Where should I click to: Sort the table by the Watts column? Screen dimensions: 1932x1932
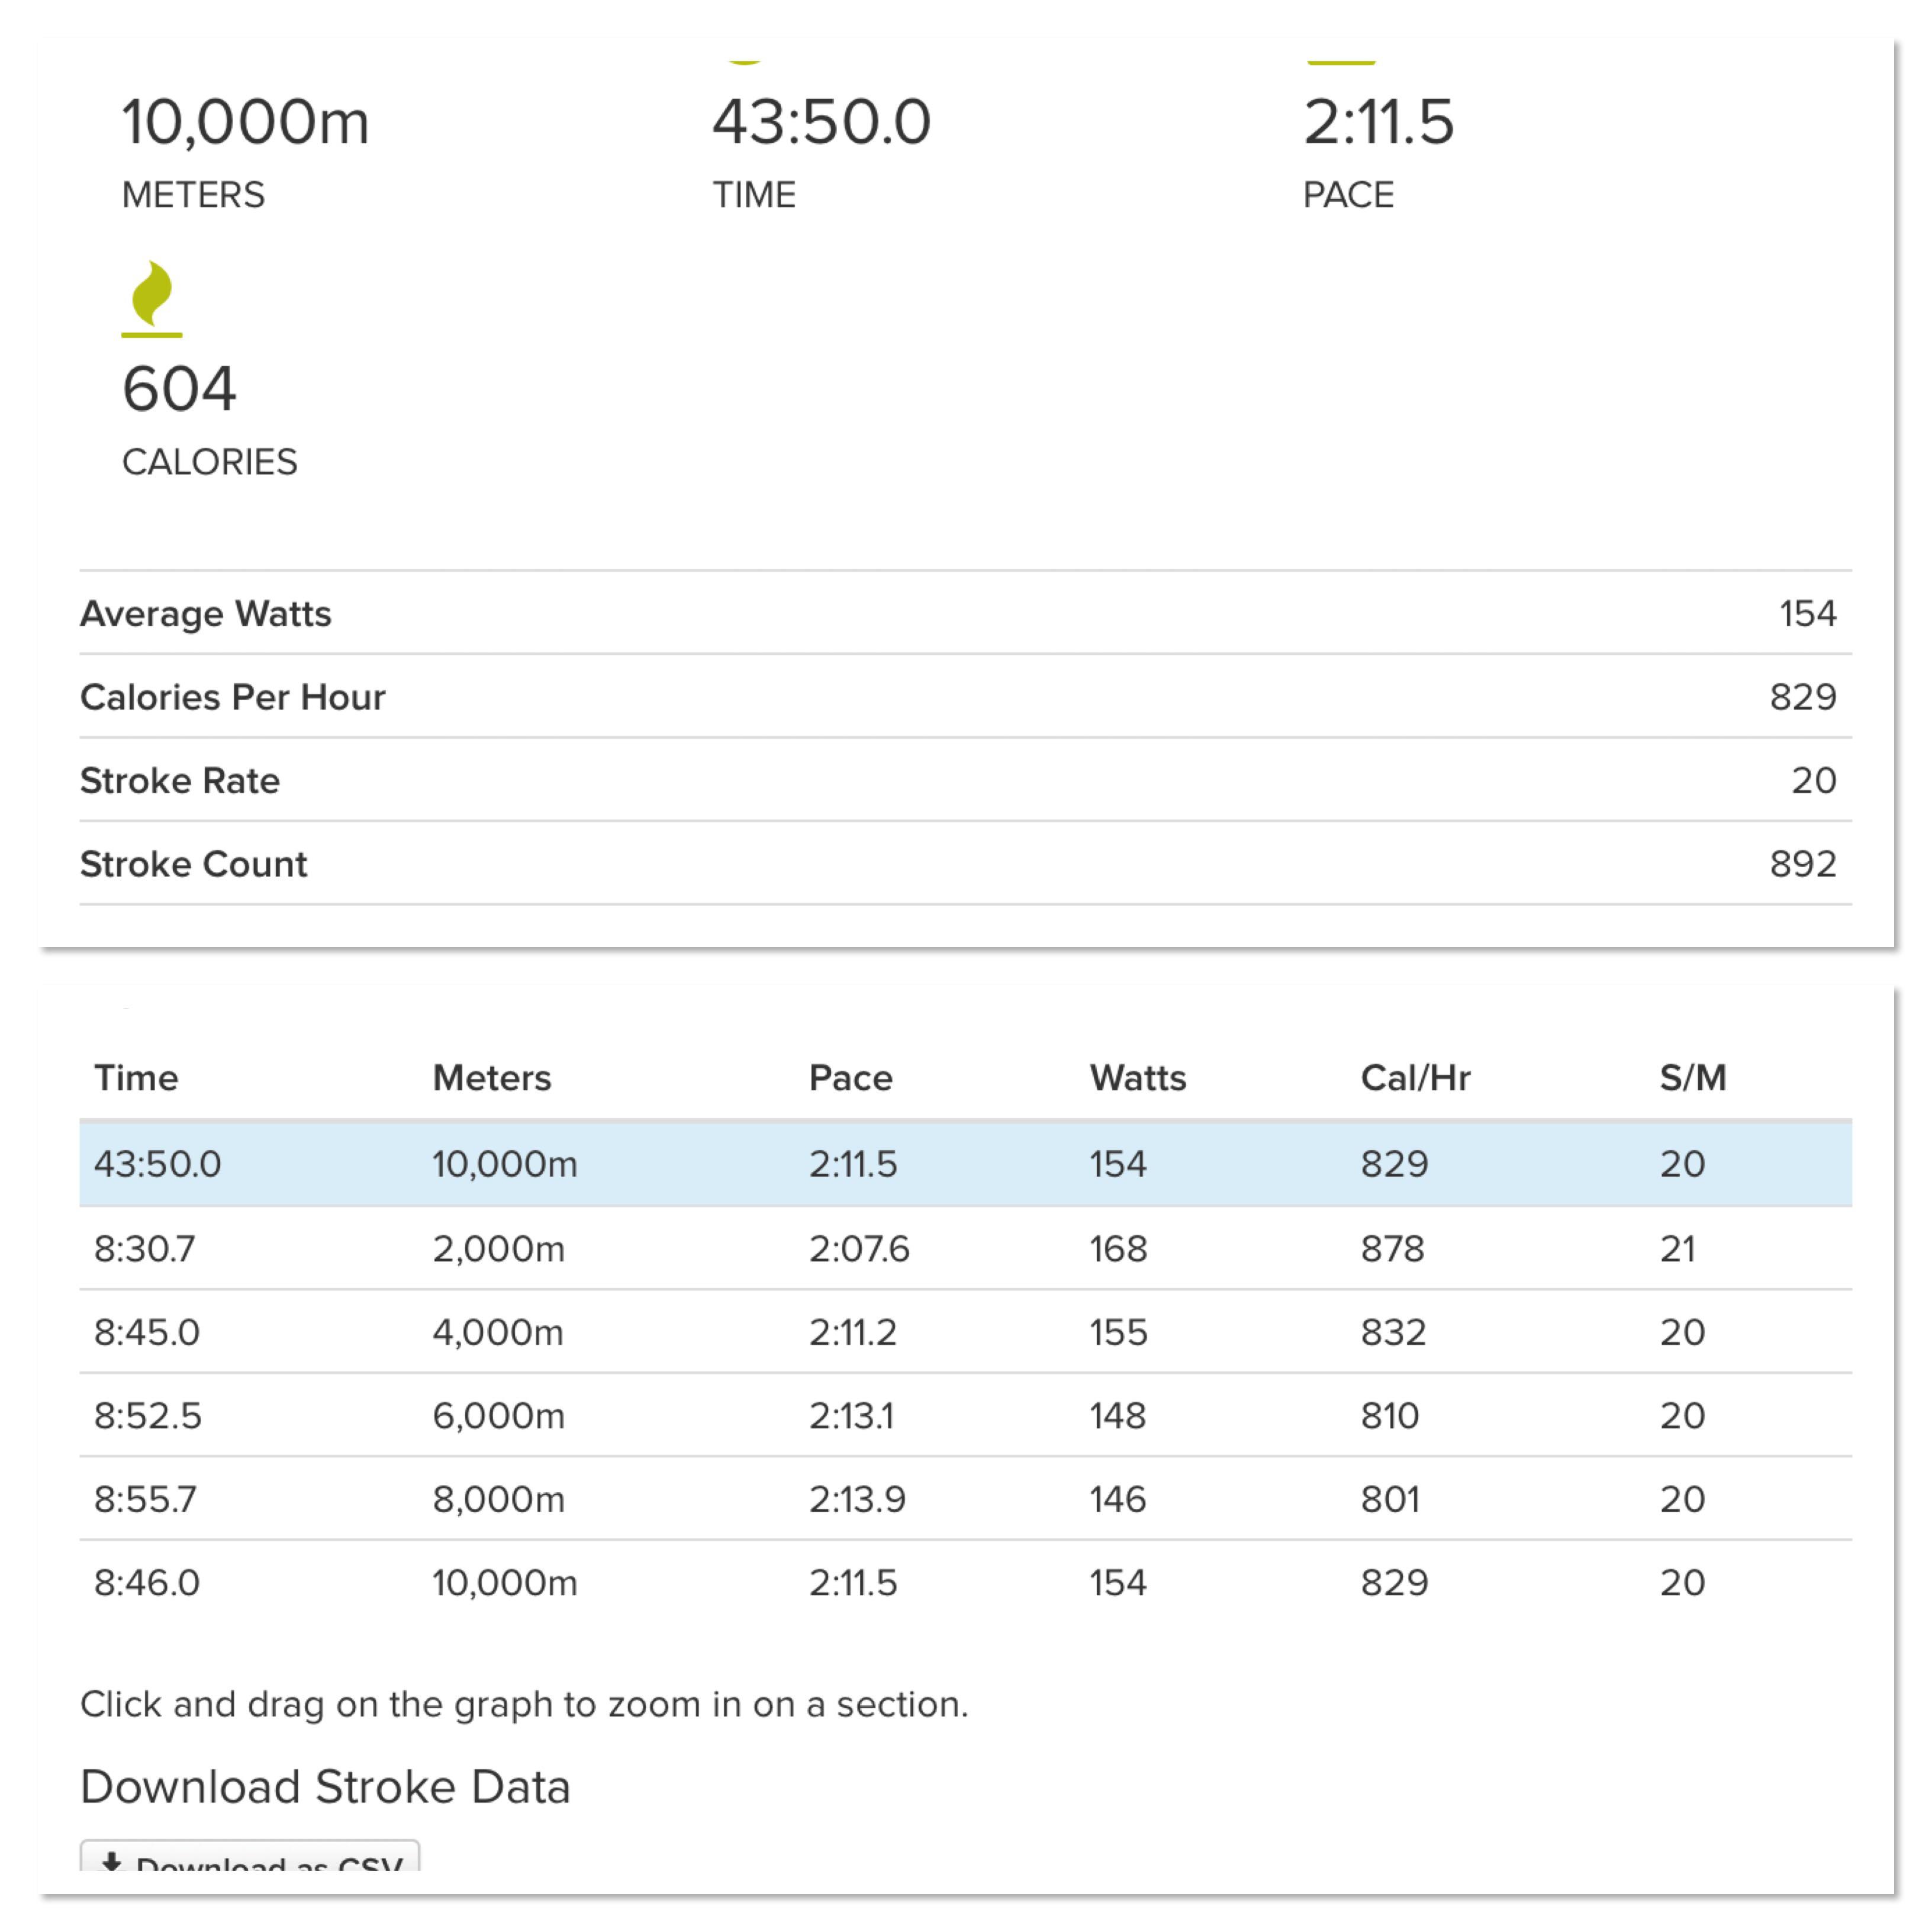coord(1138,1078)
